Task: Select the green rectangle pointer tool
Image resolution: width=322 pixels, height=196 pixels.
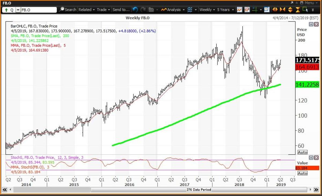Action: click(305, 10)
